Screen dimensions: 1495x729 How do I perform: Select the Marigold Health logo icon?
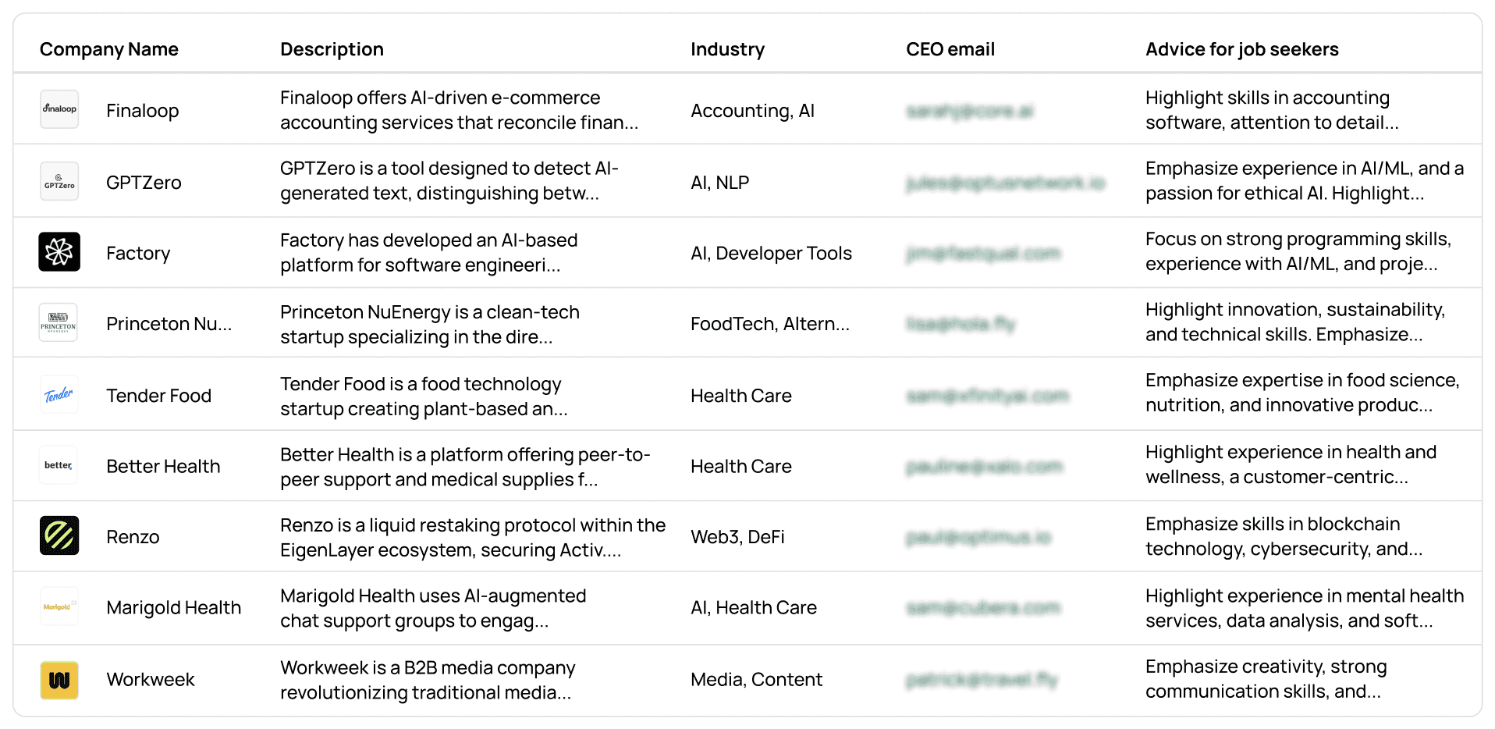59,607
